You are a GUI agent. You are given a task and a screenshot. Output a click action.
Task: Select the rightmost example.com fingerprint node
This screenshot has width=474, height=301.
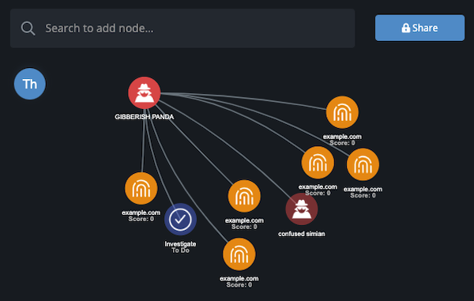point(363,164)
